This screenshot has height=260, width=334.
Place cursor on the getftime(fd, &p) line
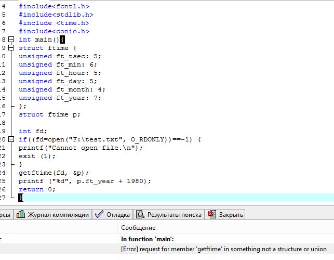click(54, 173)
